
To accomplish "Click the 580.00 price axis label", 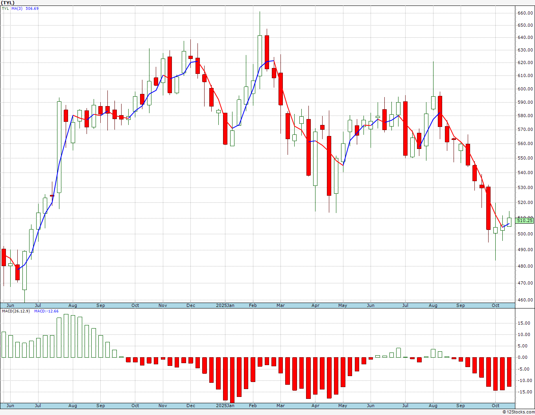I will pos(525,116).
